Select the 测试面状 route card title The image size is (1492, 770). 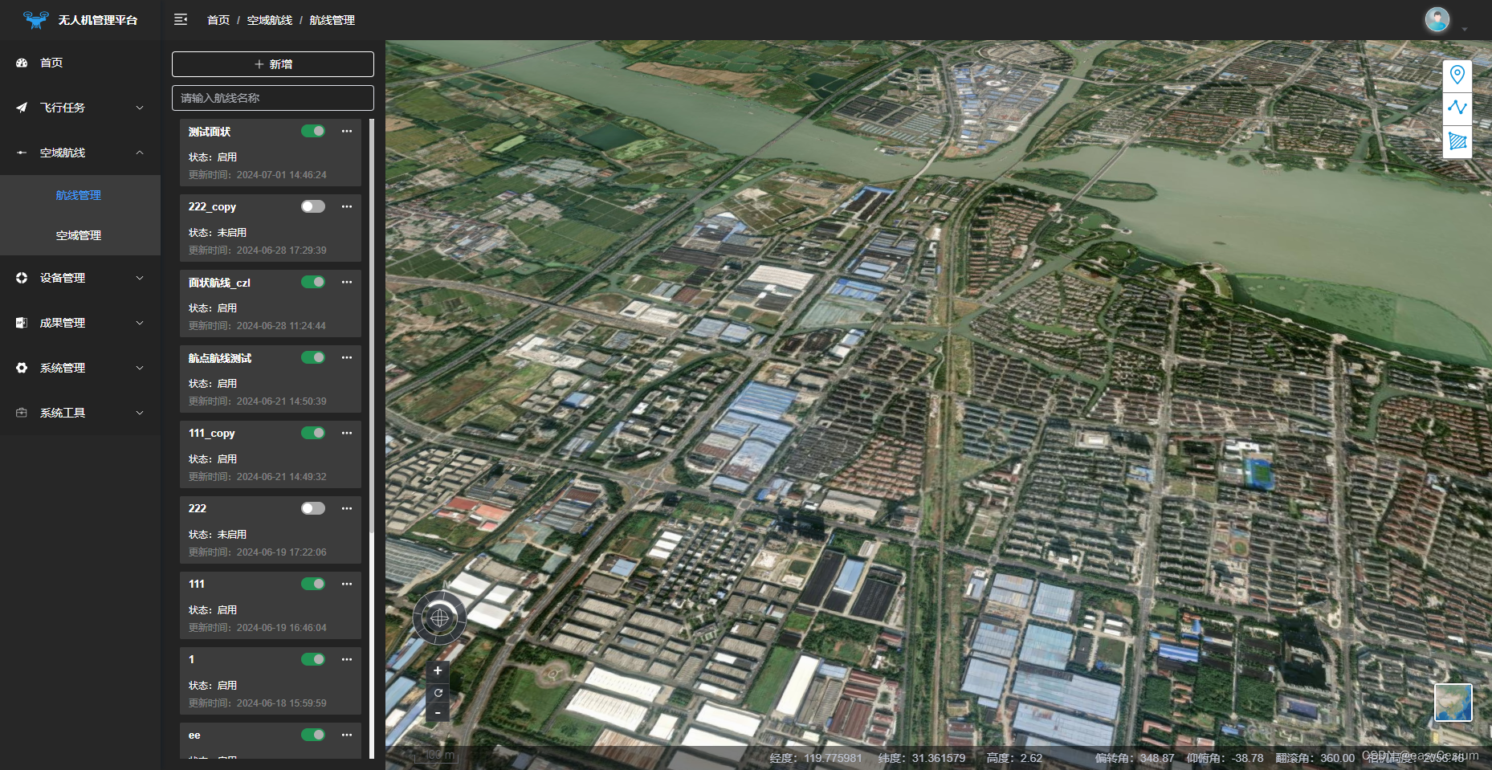point(210,132)
